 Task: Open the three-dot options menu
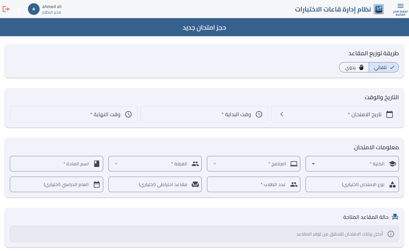coord(19,9)
